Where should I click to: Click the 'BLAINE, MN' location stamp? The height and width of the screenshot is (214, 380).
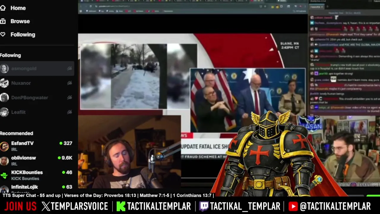[289, 44]
